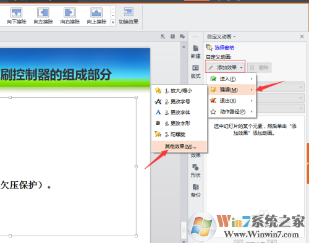Choose 5. 陀螺旋 spin emphasis effect
The image size is (309, 243).
pos(179,134)
